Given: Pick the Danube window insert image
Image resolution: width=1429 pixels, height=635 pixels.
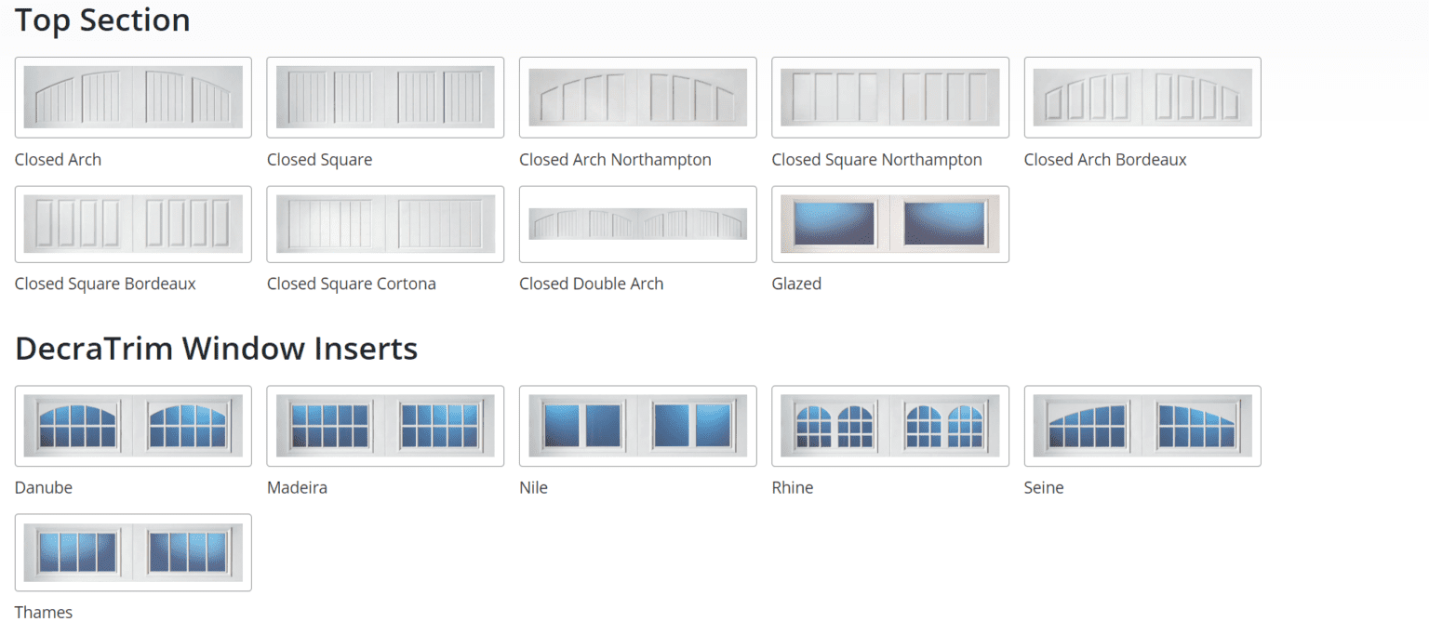Looking at the screenshot, I should tap(133, 426).
